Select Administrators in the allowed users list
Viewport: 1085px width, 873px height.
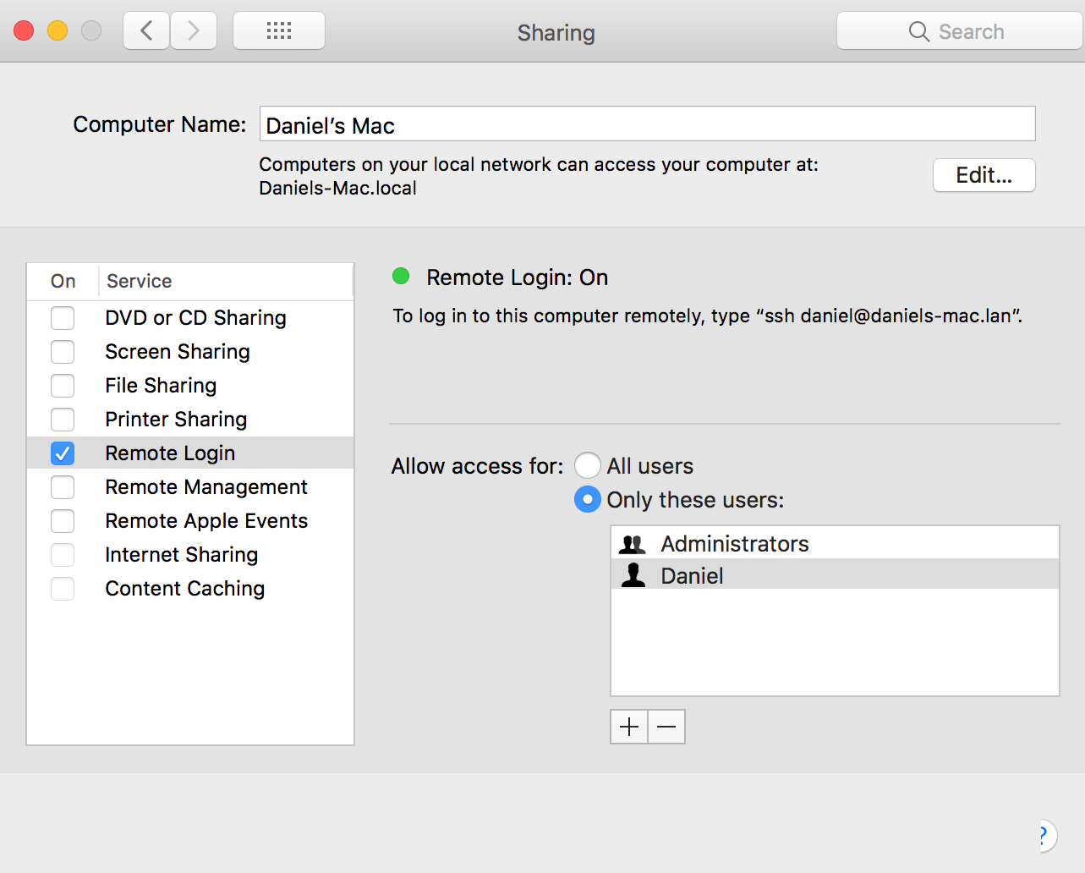(835, 543)
